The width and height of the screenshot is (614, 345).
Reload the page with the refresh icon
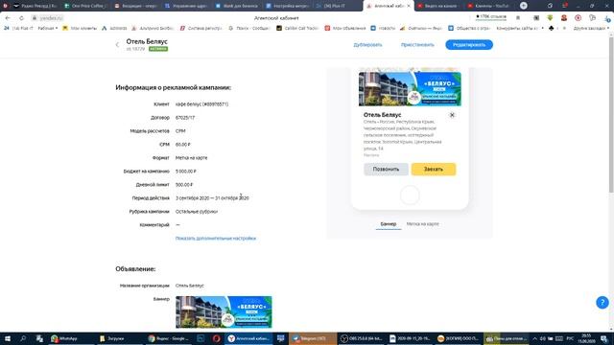tap(21, 18)
